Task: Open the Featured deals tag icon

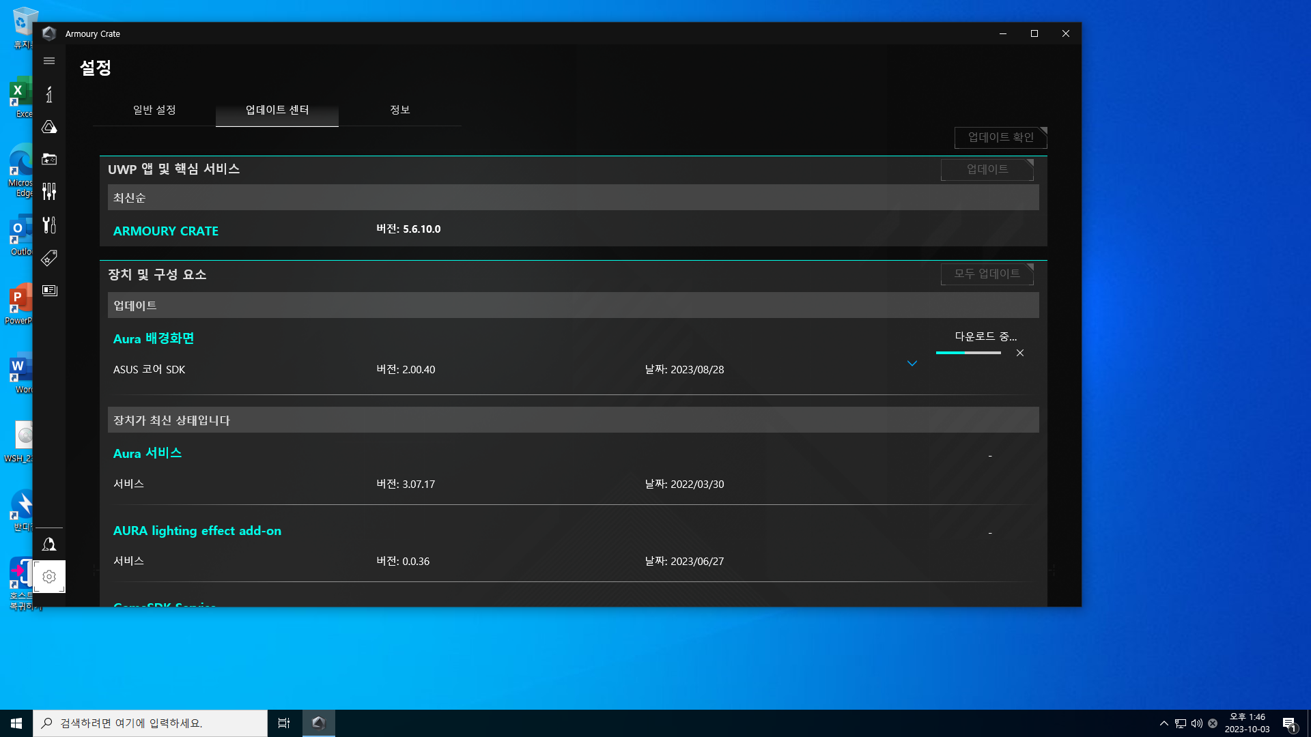Action: [49, 257]
